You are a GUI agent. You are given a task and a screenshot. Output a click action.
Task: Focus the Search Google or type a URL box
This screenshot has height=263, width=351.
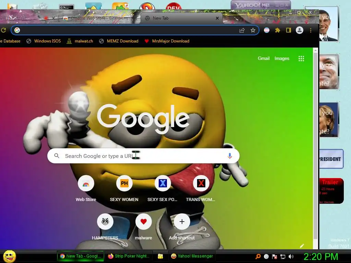143,156
